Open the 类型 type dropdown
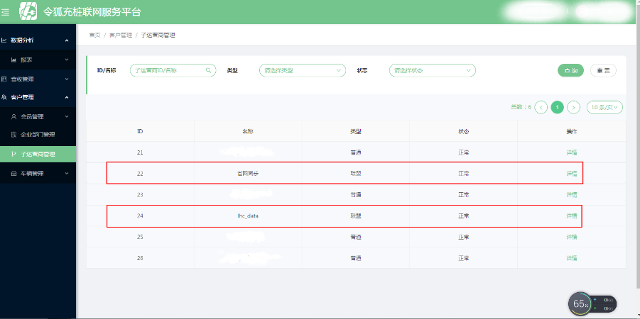Viewport: 640px width, 319px height. coord(303,70)
